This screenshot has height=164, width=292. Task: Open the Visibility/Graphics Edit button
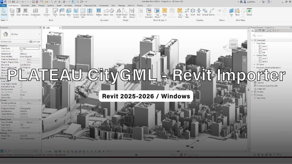click(x=30, y=60)
